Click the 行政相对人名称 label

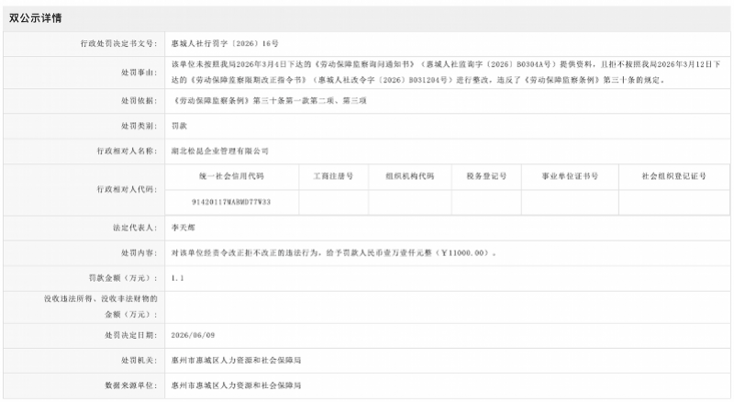tap(127, 151)
